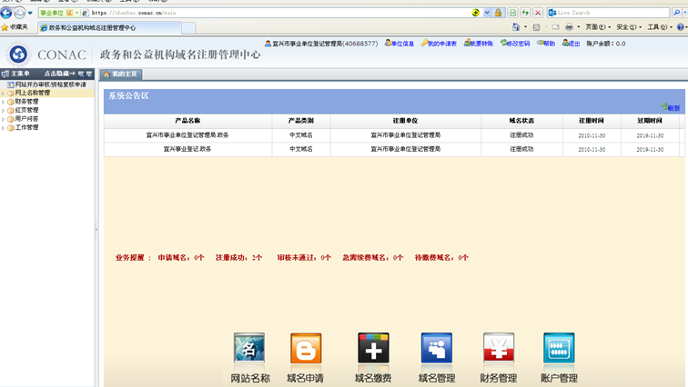Click the compatibility view icon beside lock
The width and height of the screenshot is (688, 387).
[512, 13]
